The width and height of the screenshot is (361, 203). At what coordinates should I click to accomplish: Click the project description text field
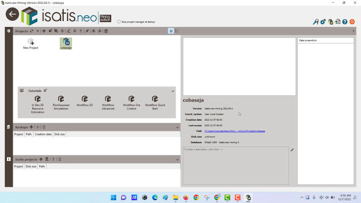[x=236, y=166]
